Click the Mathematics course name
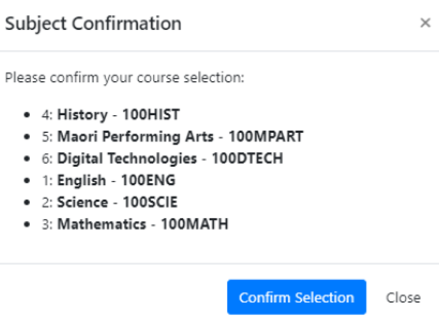Screen dimensions: 439x320 [x=101, y=225]
